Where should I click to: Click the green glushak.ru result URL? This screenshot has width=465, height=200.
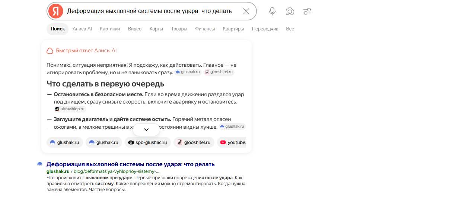(x=58, y=171)
